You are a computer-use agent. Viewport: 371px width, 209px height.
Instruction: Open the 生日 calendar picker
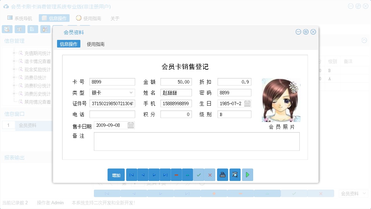click(247, 104)
